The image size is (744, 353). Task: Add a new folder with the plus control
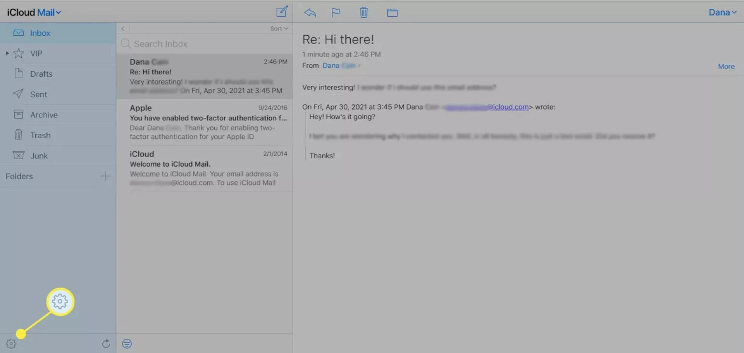click(x=105, y=176)
